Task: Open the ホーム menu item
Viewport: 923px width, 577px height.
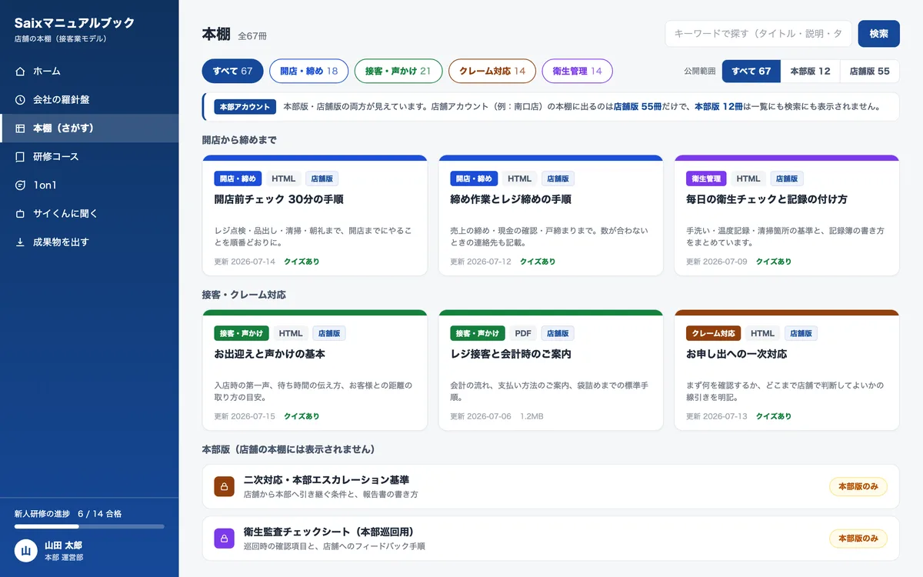Action: [x=89, y=72]
